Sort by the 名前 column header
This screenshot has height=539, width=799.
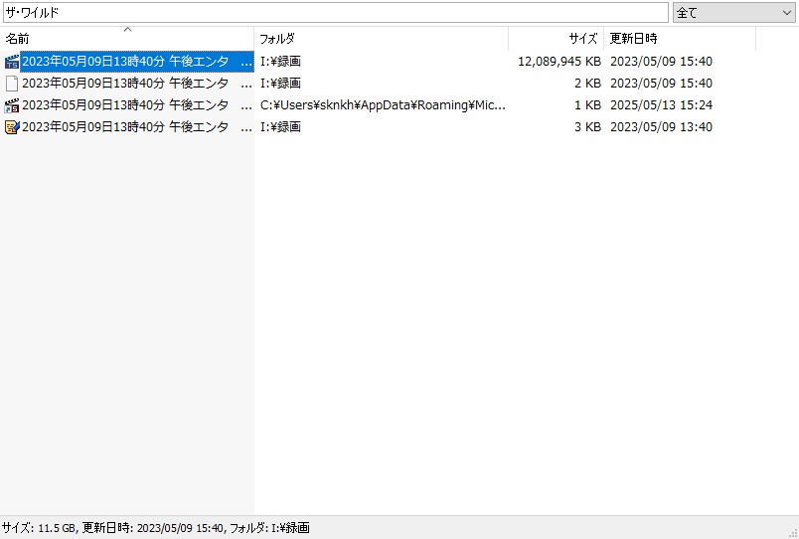pyautogui.click(x=127, y=38)
